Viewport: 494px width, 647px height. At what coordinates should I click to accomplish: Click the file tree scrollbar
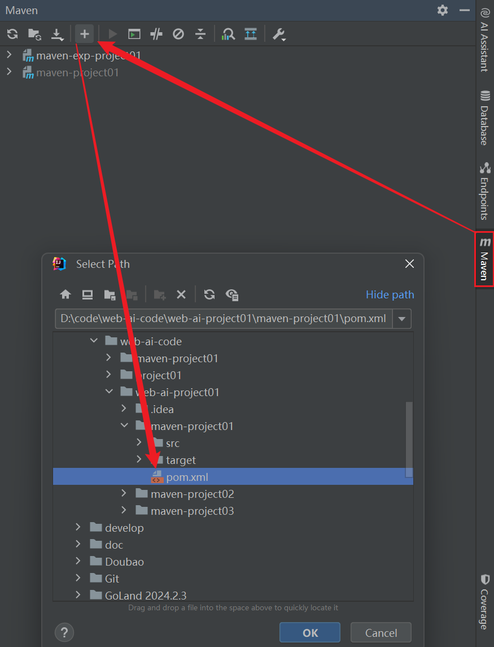pyautogui.click(x=409, y=439)
